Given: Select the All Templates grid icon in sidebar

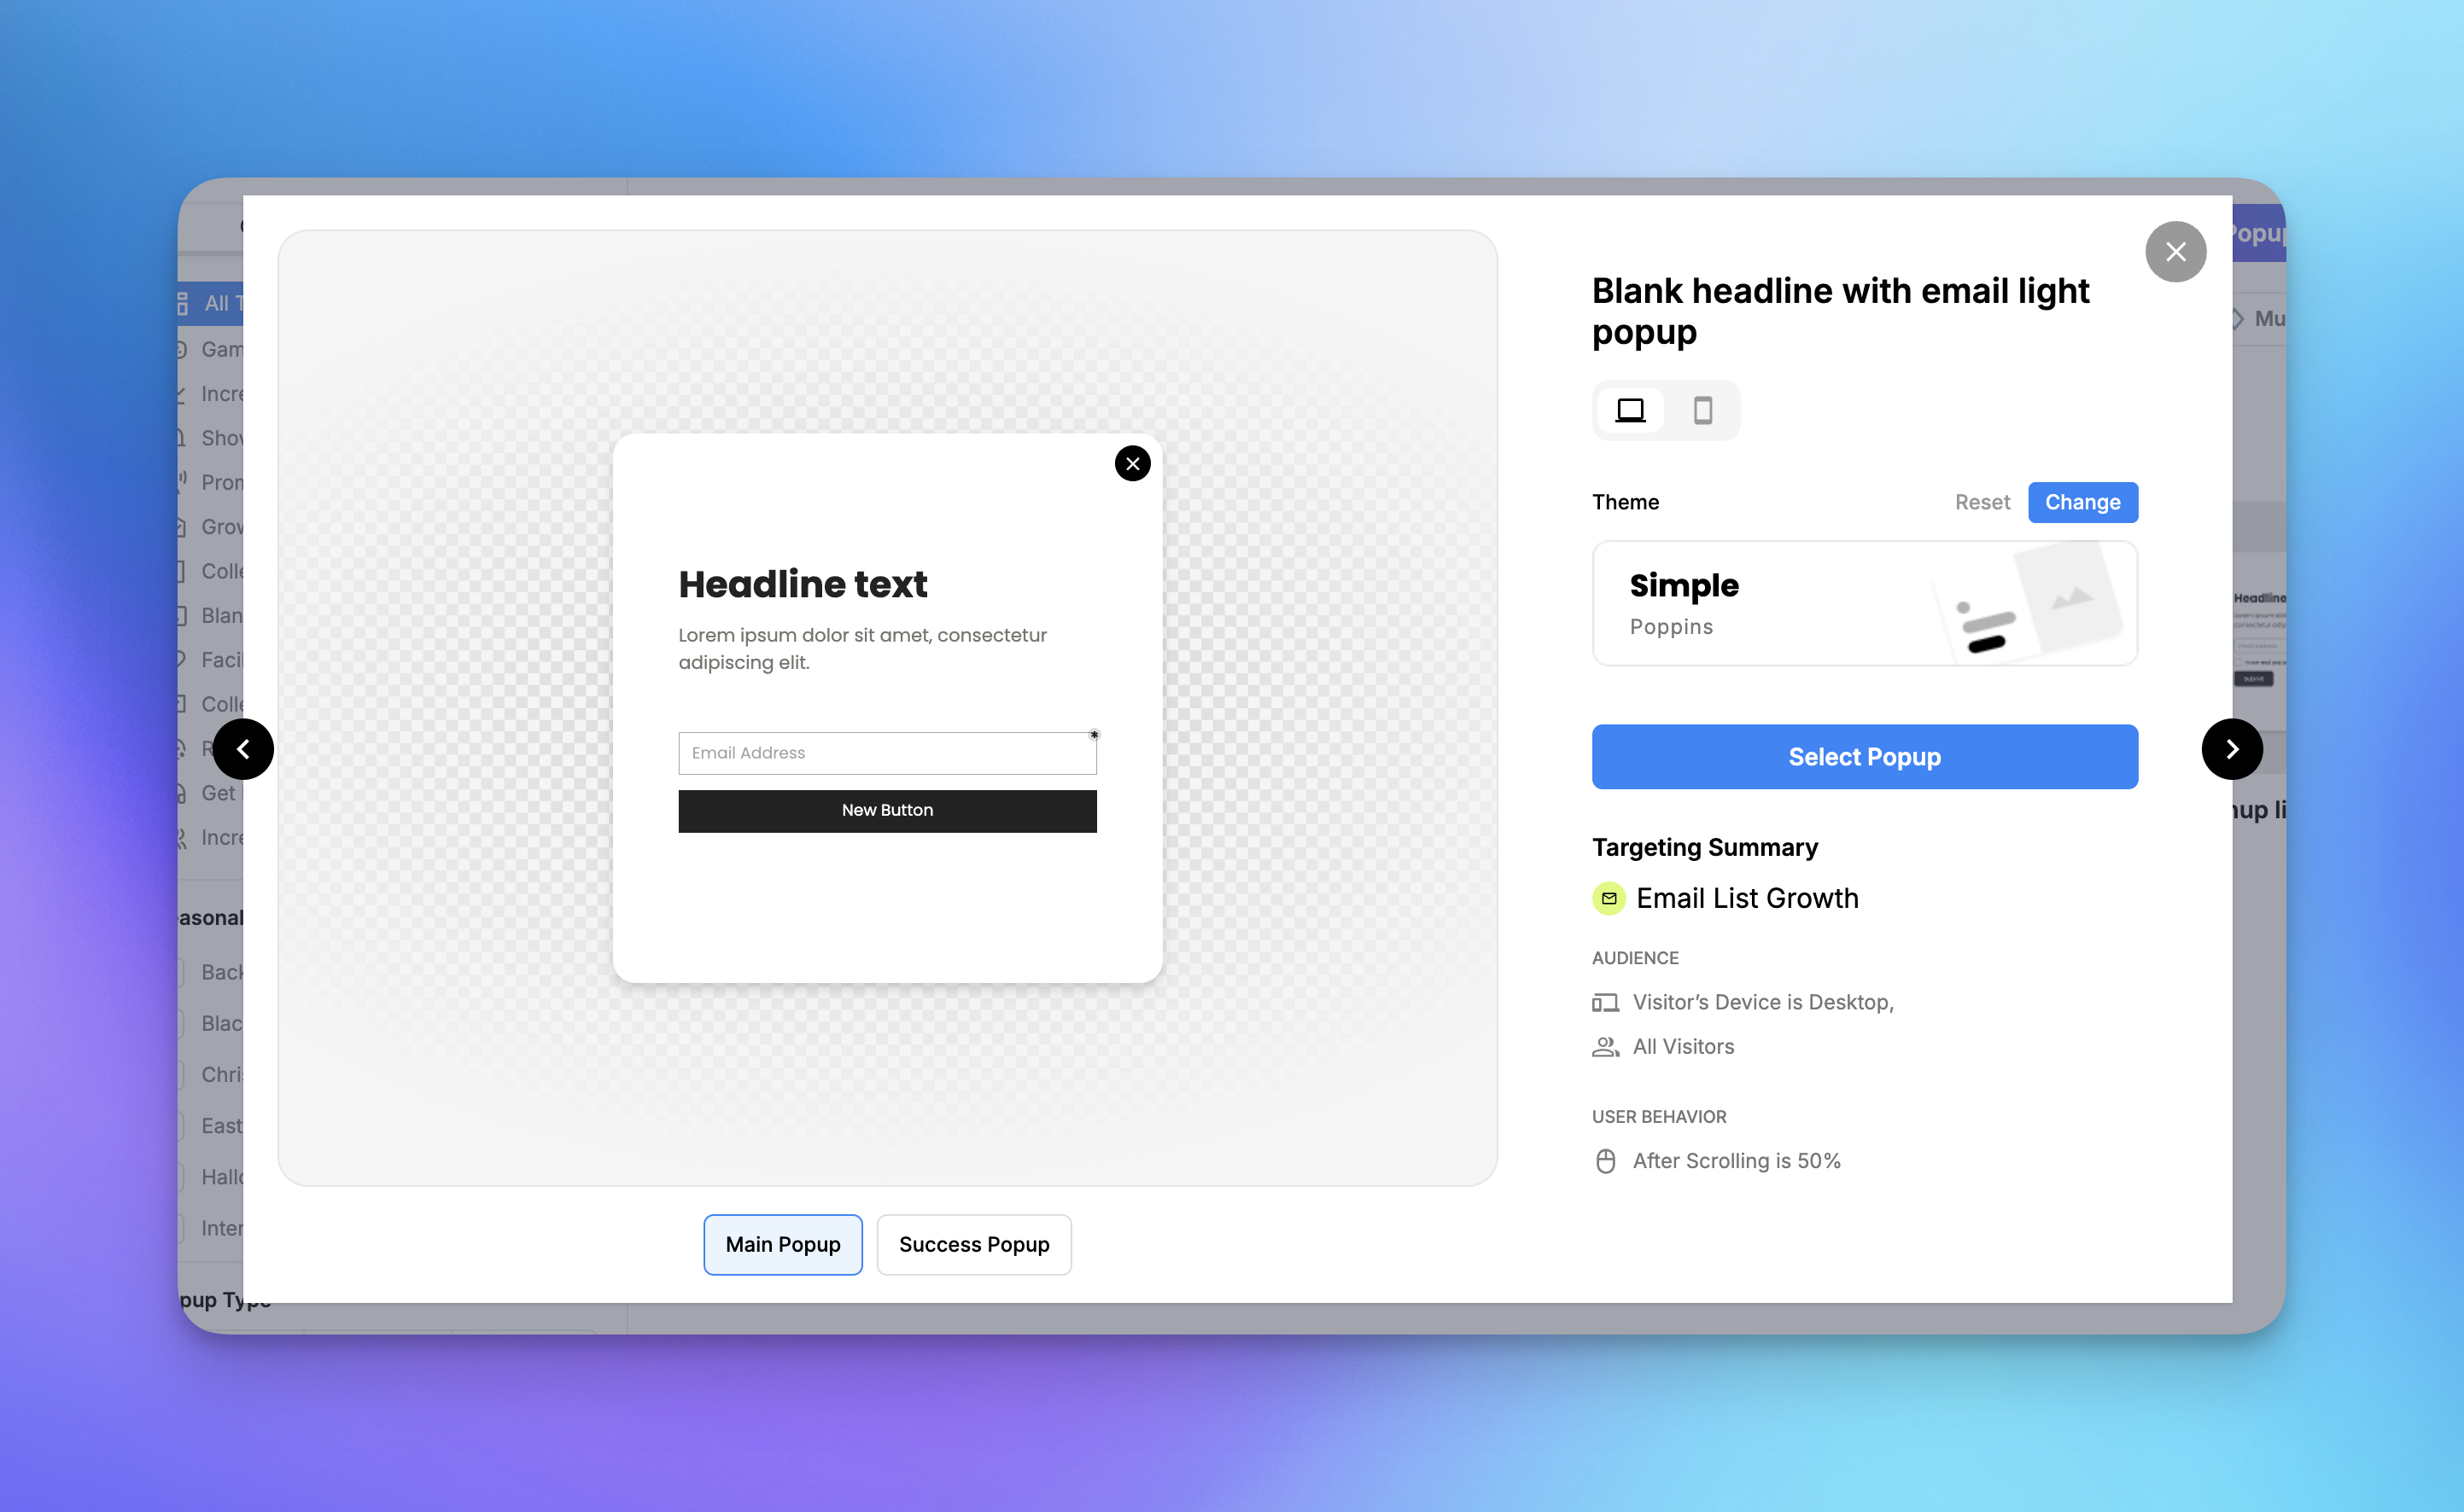Looking at the screenshot, I should (181, 302).
